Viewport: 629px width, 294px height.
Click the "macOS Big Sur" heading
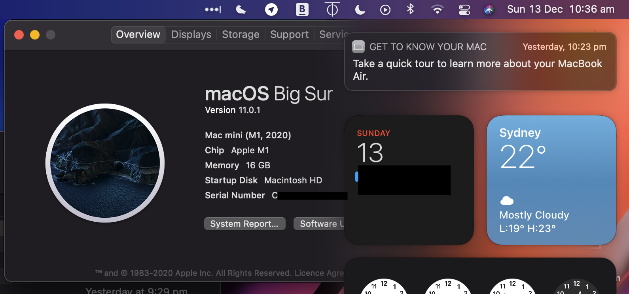point(269,94)
